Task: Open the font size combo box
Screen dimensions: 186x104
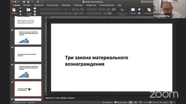Action: pyautogui.click(x=67, y=9)
